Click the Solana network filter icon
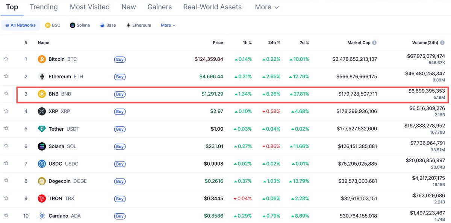Screen dimensions: 451x223 pos(73,25)
